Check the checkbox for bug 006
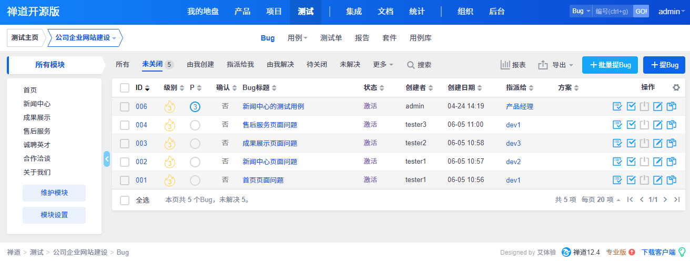690x261 pixels. (x=125, y=107)
